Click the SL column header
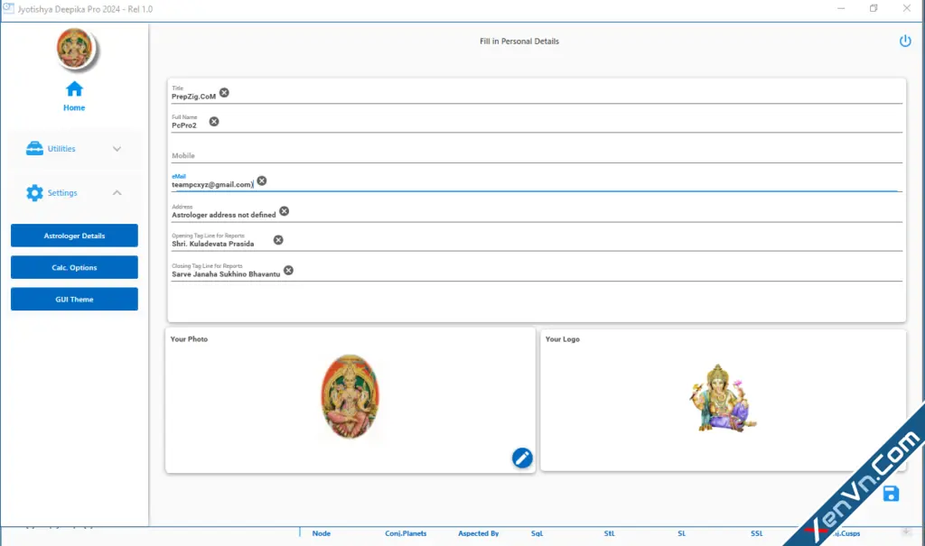Screen dimensions: 925x546 pyautogui.click(x=681, y=533)
